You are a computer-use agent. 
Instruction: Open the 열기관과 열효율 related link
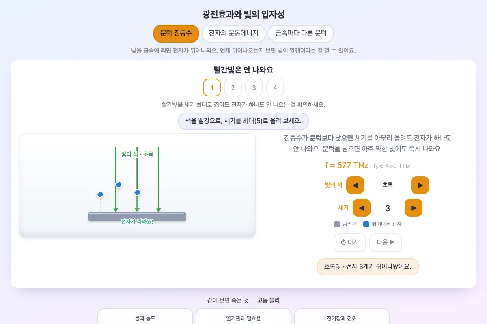pos(243,316)
